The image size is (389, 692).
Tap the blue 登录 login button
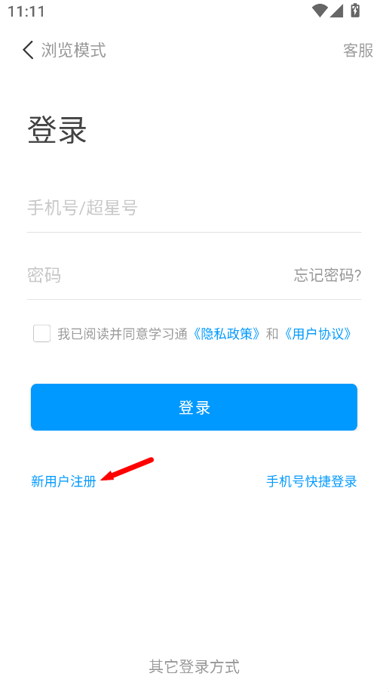[x=194, y=407]
